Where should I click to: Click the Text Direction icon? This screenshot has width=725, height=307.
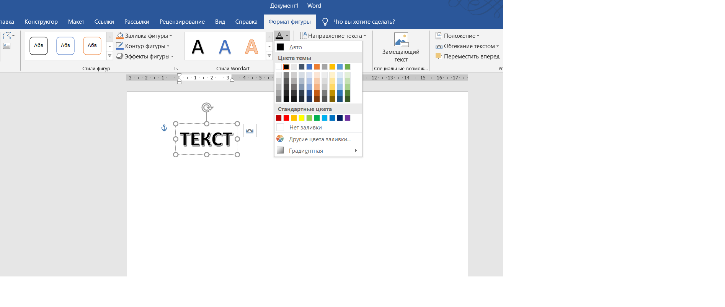(303, 36)
